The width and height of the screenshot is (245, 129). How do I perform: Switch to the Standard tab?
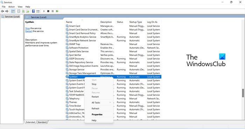point(42,122)
